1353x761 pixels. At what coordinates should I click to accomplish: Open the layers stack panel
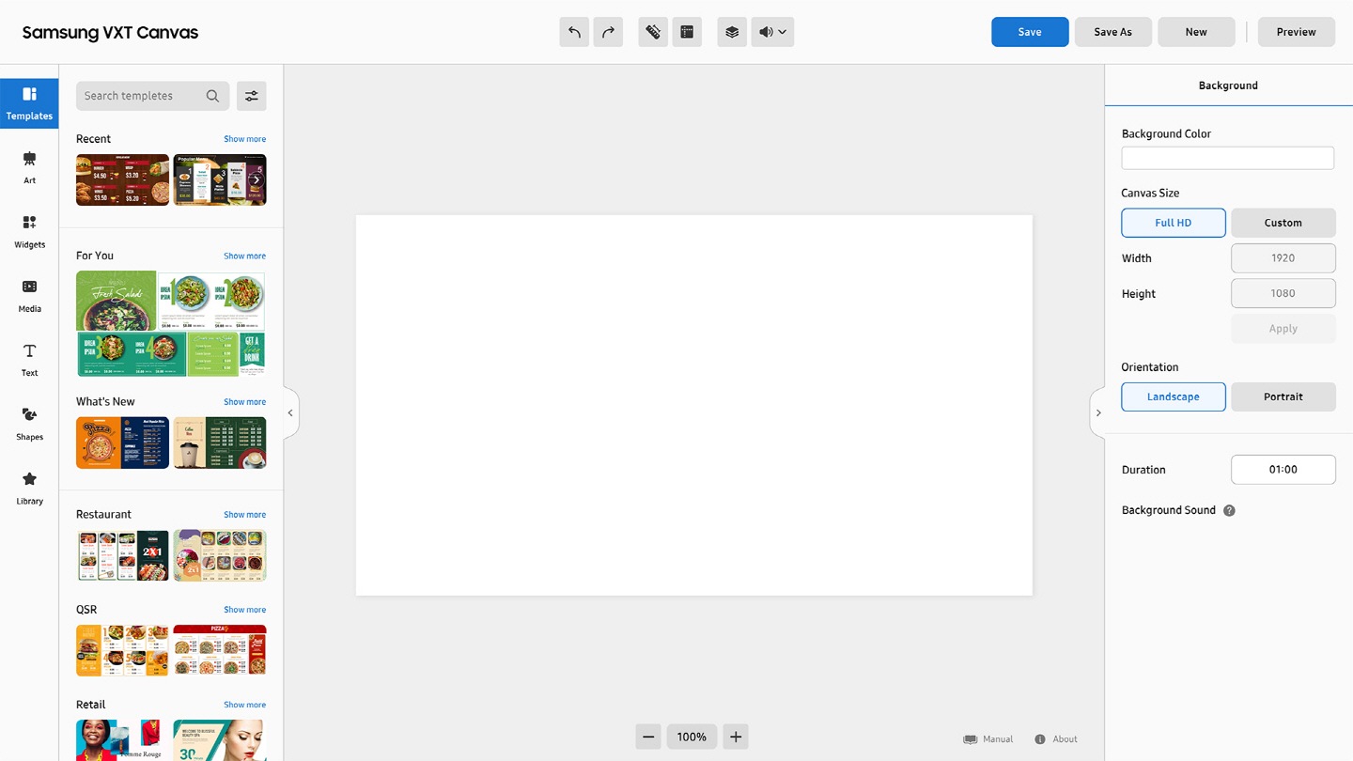[732, 32]
